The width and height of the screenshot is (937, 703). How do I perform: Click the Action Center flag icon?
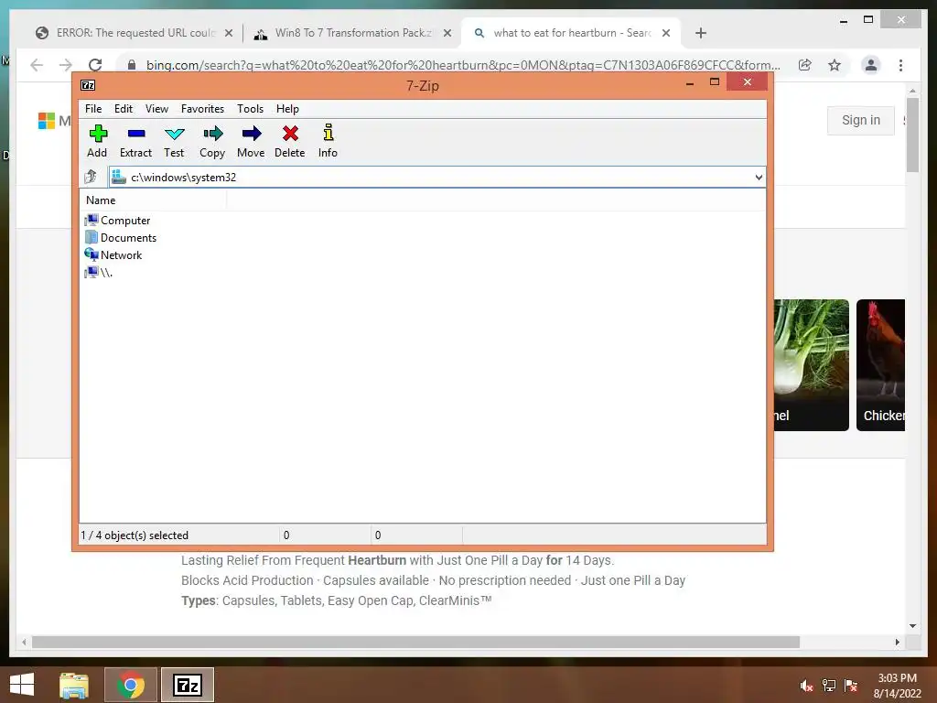click(x=850, y=686)
